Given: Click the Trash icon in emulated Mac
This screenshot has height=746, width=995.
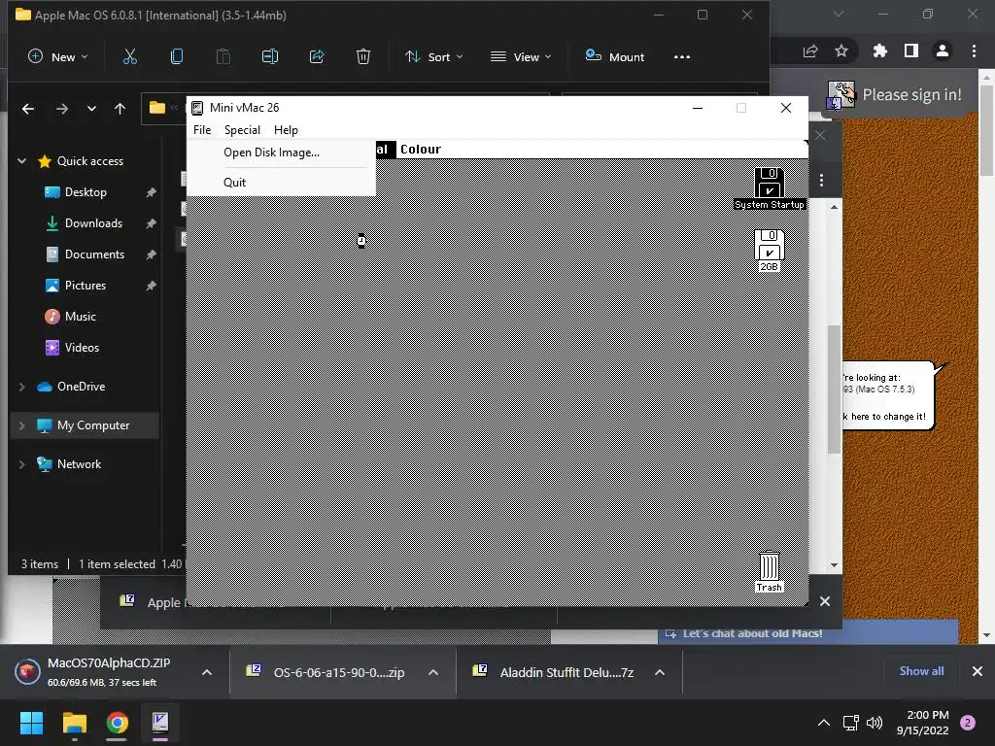Looking at the screenshot, I should (x=770, y=571).
